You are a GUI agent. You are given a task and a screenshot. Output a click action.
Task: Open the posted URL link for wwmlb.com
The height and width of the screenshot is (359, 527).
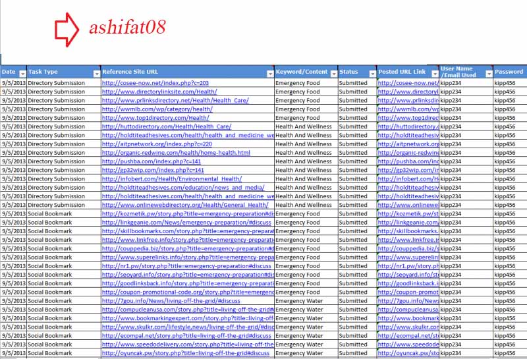point(408,109)
